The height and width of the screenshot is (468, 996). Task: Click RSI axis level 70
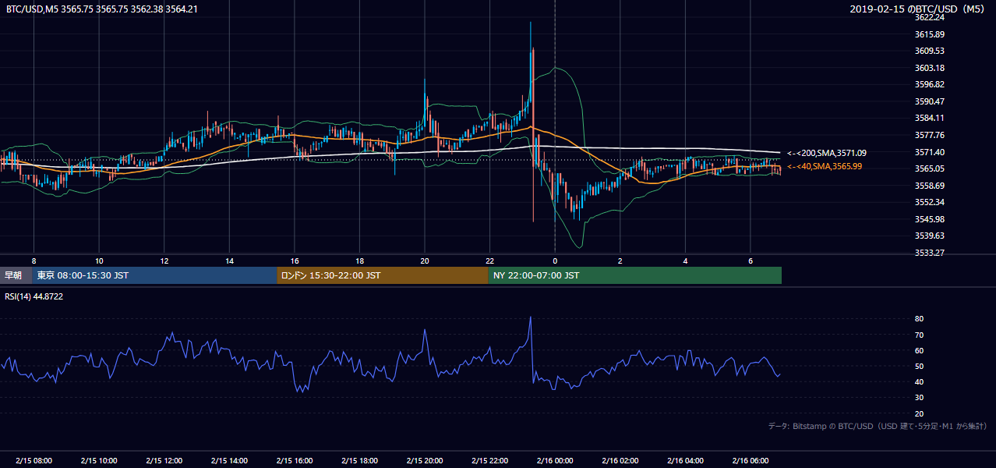919,335
